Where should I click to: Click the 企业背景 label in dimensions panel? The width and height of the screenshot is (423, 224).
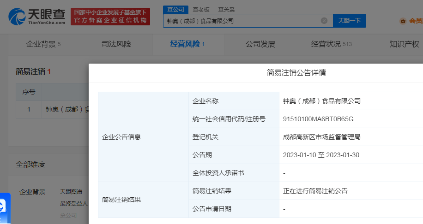[x=32, y=192]
